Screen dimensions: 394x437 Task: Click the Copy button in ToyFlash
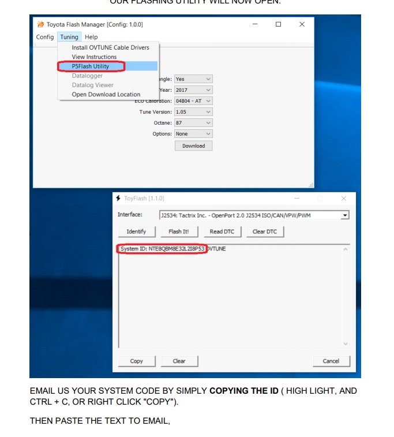click(137, 361)
